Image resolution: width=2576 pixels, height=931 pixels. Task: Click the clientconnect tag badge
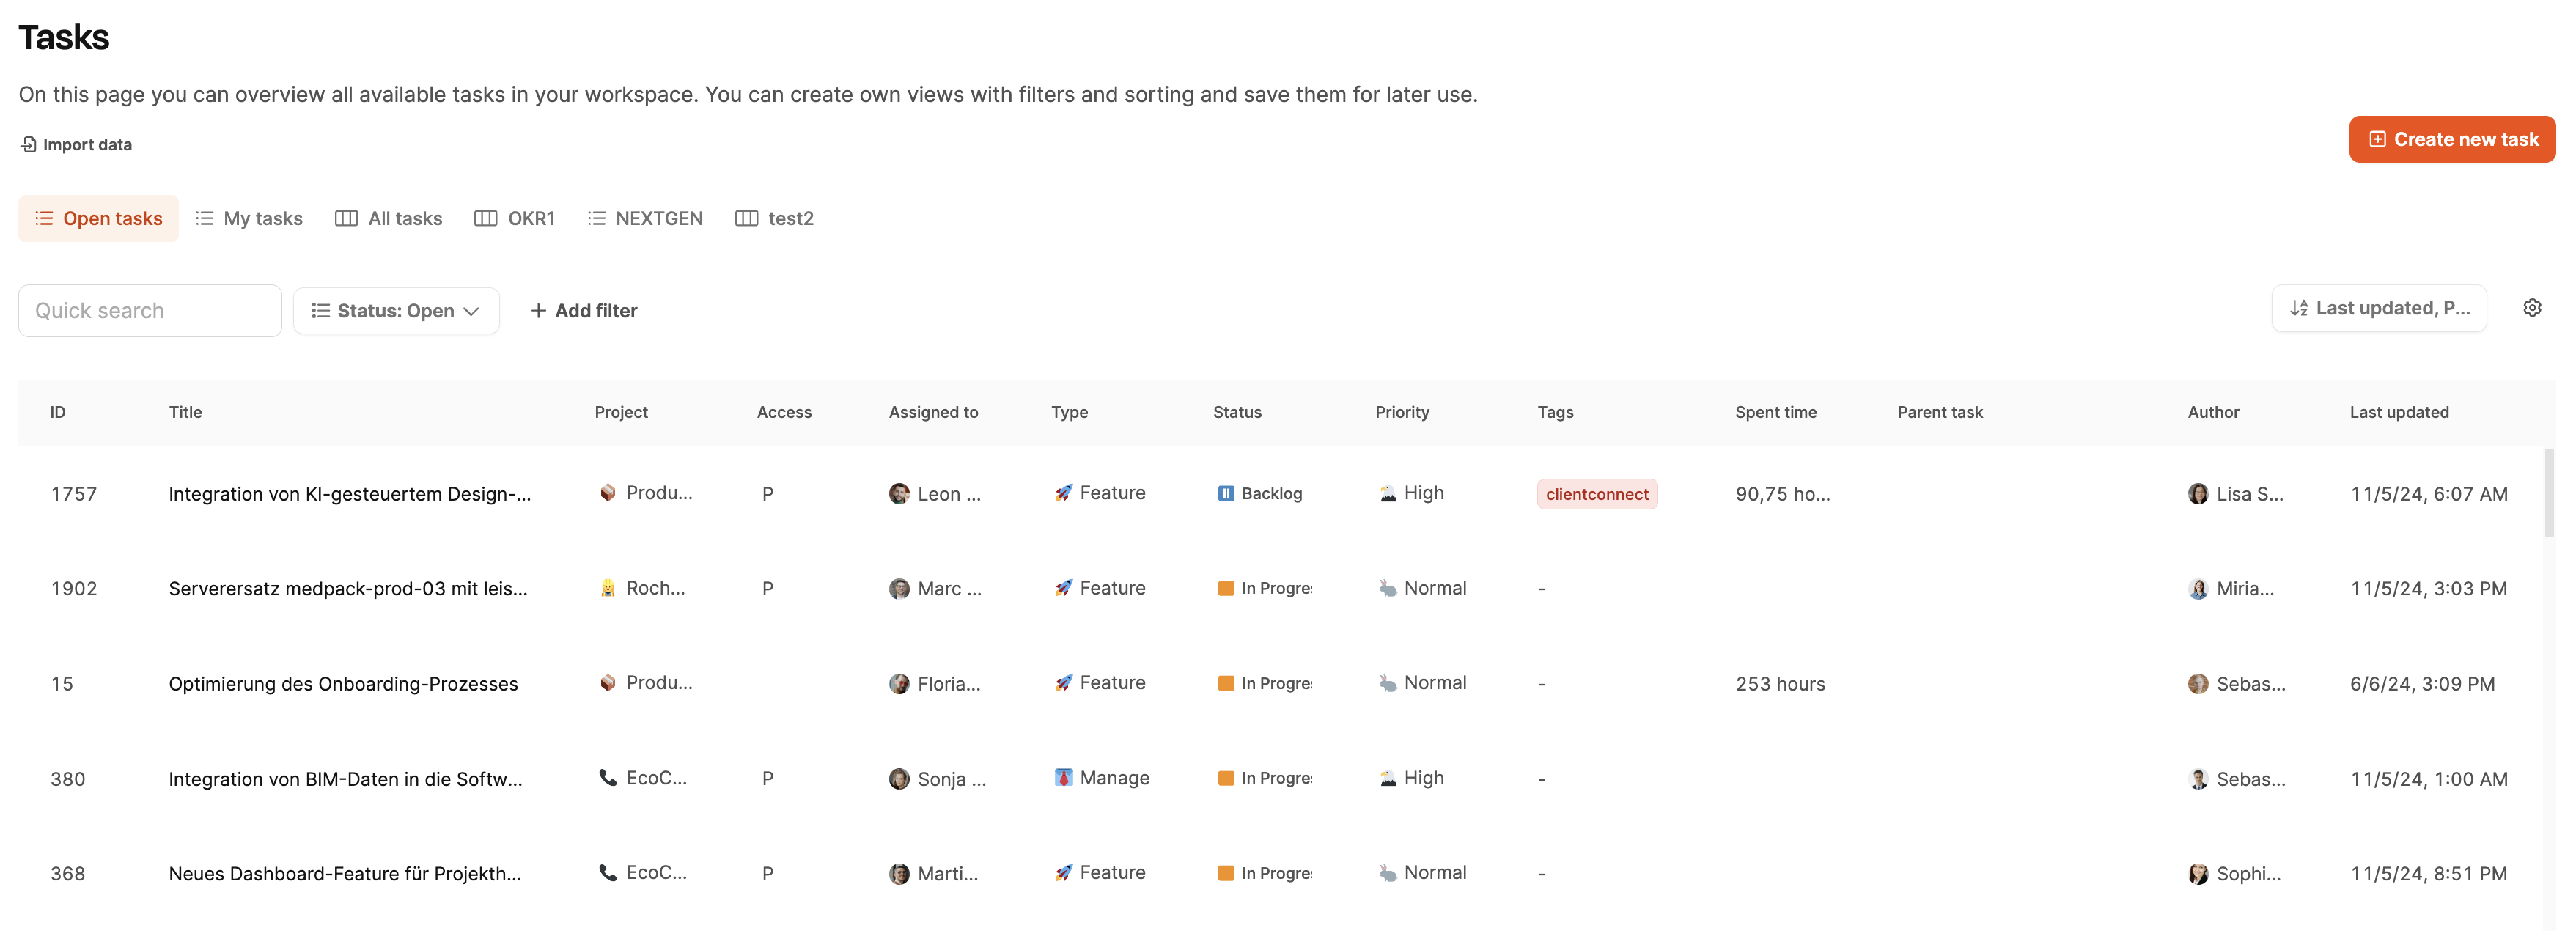1596,494
